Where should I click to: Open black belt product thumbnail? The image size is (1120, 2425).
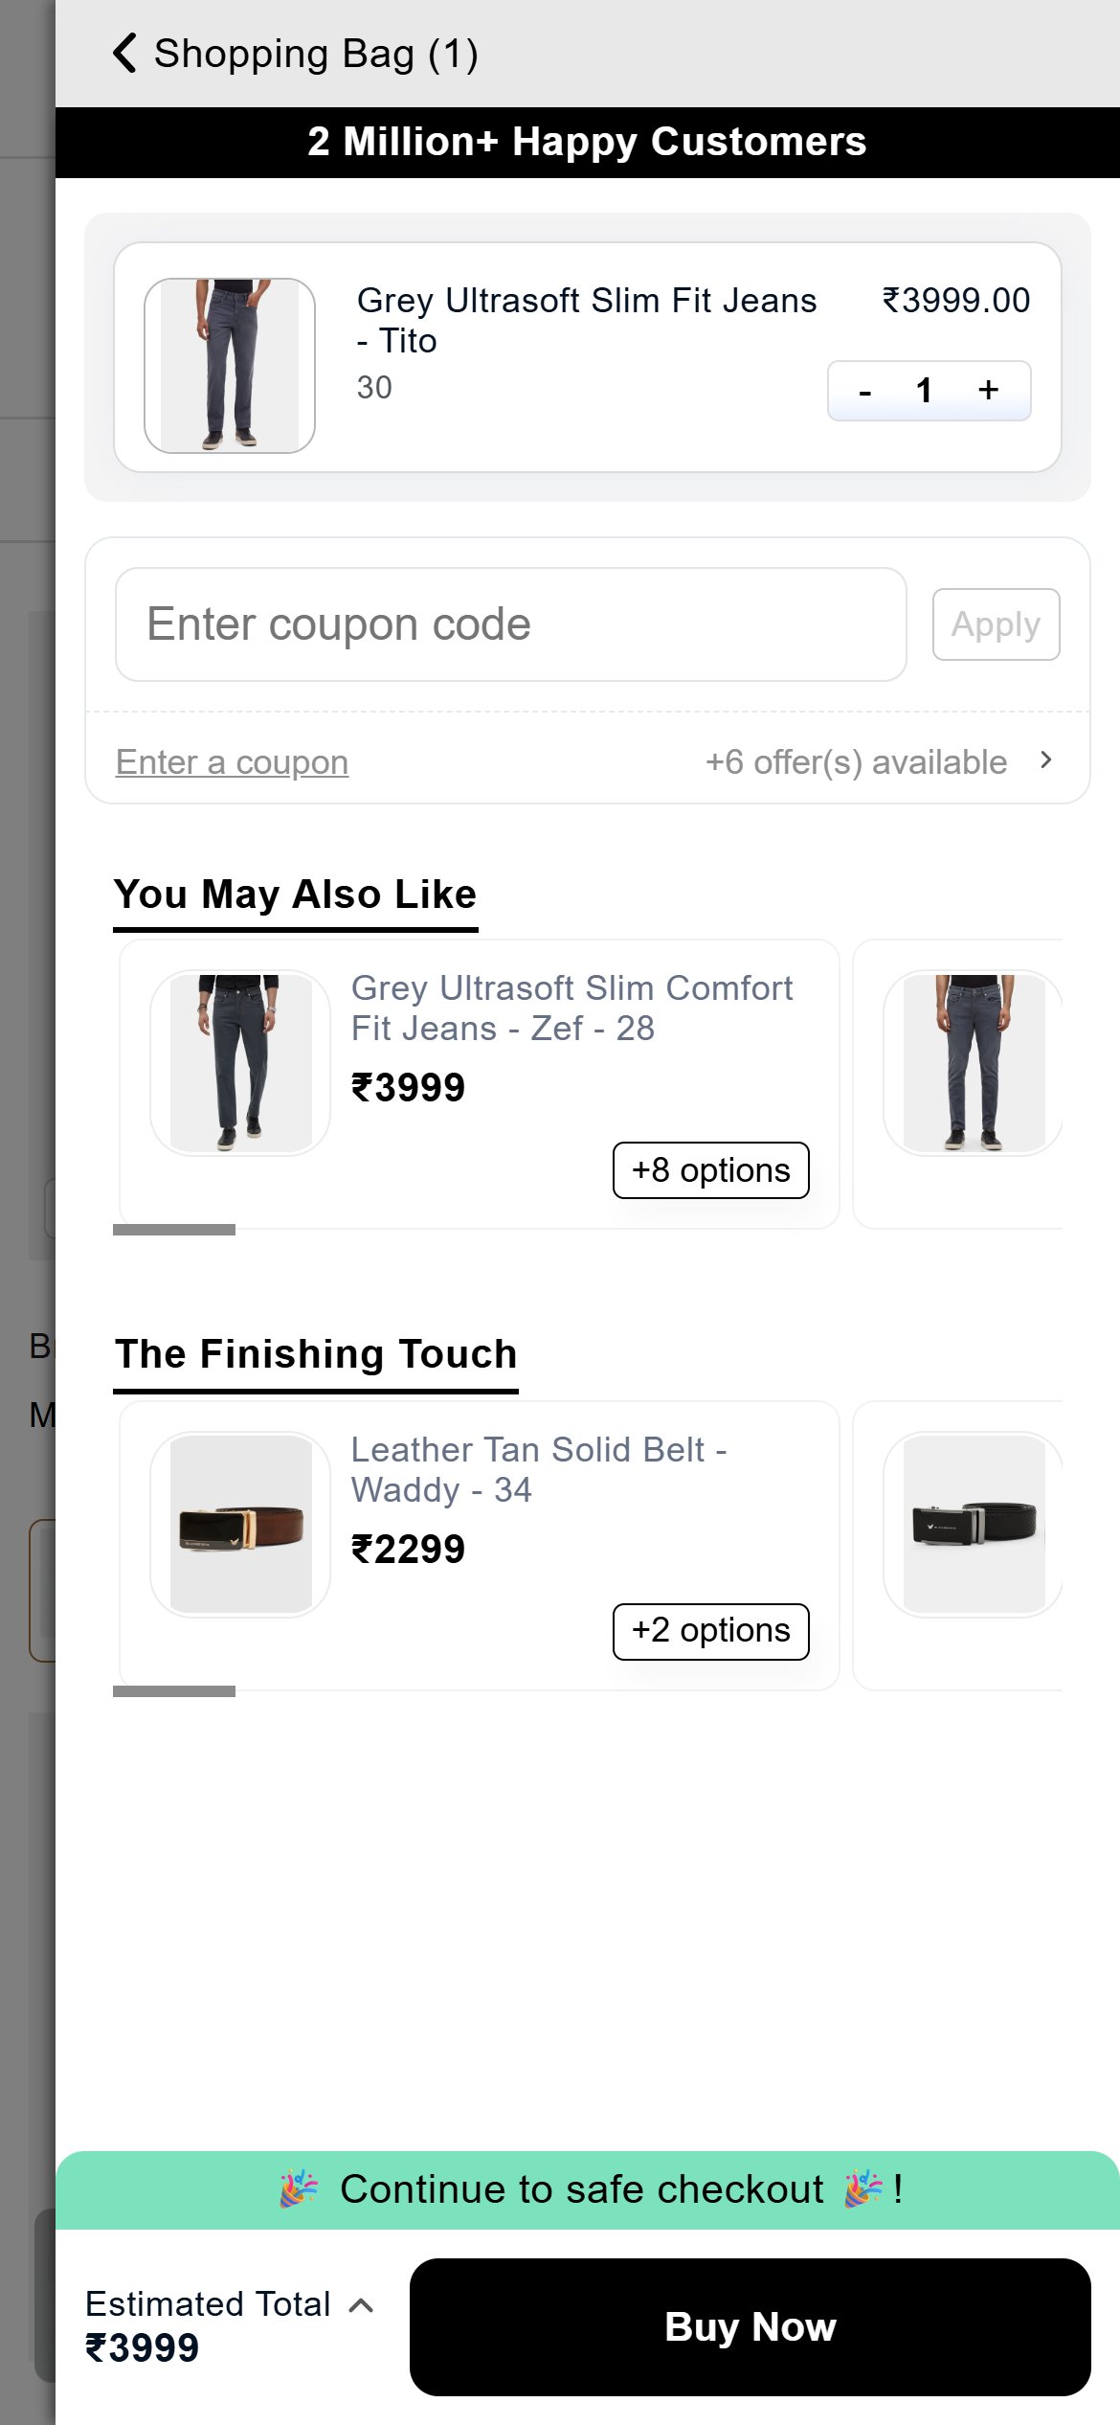(974, 1525)
